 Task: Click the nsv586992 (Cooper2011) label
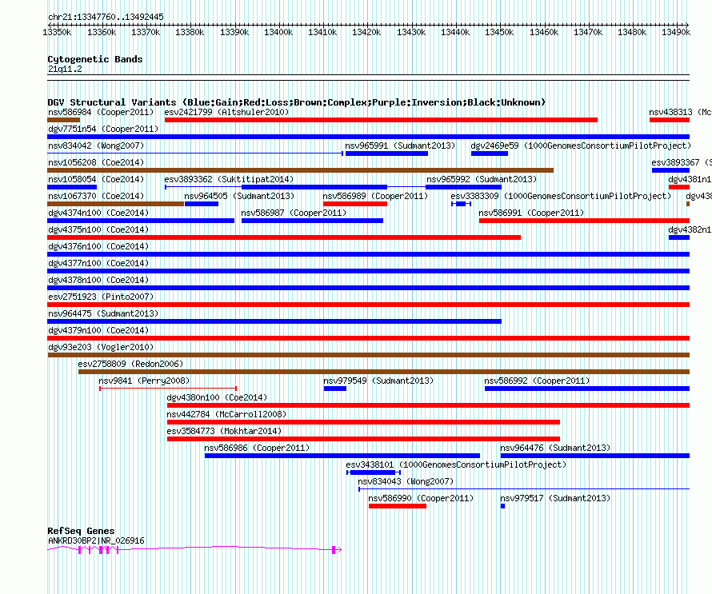(x=537, y=381)
